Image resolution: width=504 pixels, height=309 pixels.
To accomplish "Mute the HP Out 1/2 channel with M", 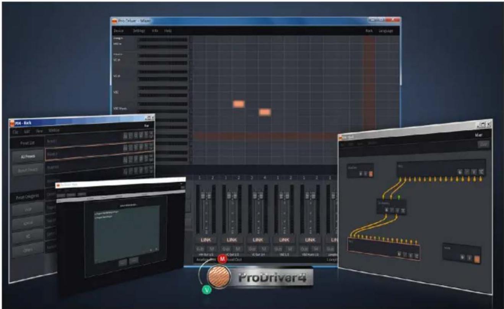I will coord(211,249).
